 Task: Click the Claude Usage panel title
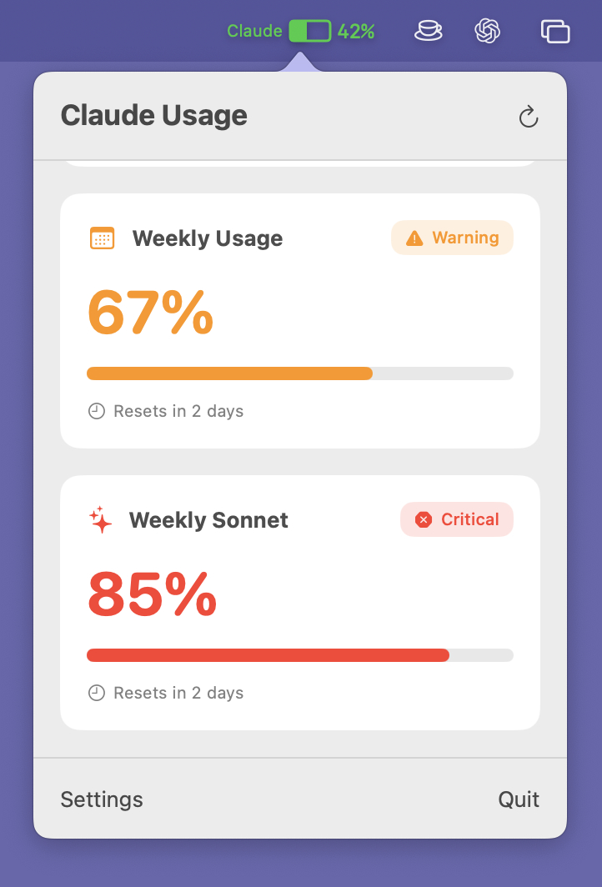[x=154, y=115]
